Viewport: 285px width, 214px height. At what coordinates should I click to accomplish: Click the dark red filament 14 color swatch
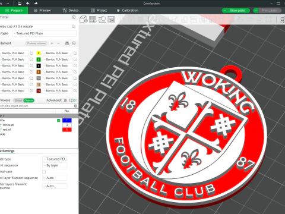pos(39,91)
